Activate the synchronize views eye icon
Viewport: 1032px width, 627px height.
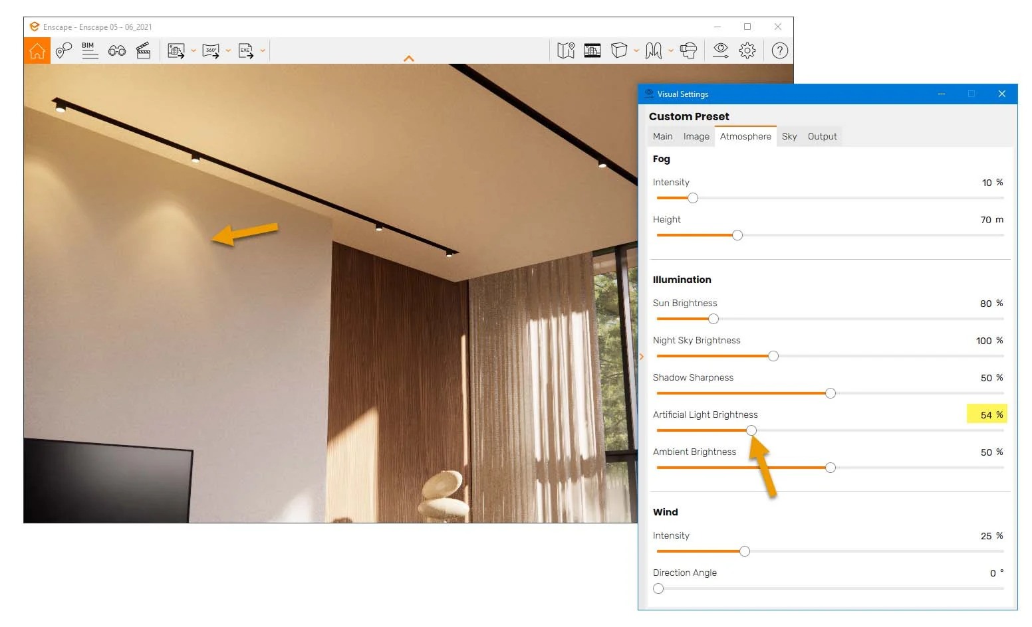tap(719, 50)
